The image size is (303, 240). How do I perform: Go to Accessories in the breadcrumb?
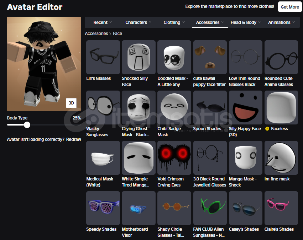tap(96, 34)
